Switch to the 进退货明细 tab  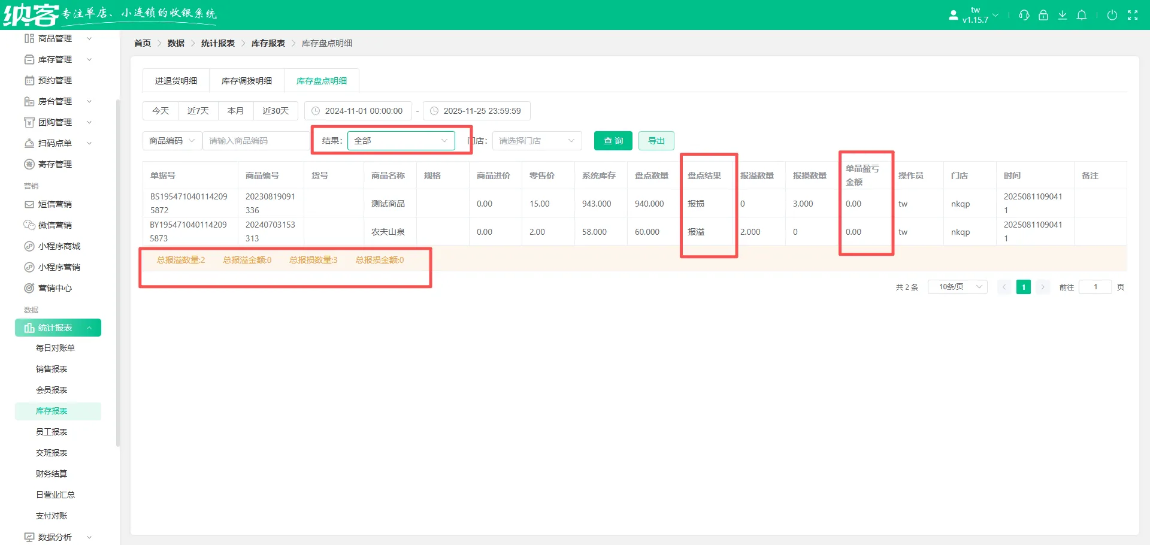point(176,81)
